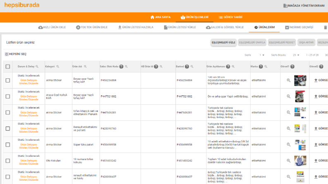Toggle the header select-all checkbox

tap(8, 66)
